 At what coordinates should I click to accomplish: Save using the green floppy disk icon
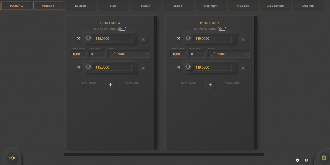(x=324, y=158)
